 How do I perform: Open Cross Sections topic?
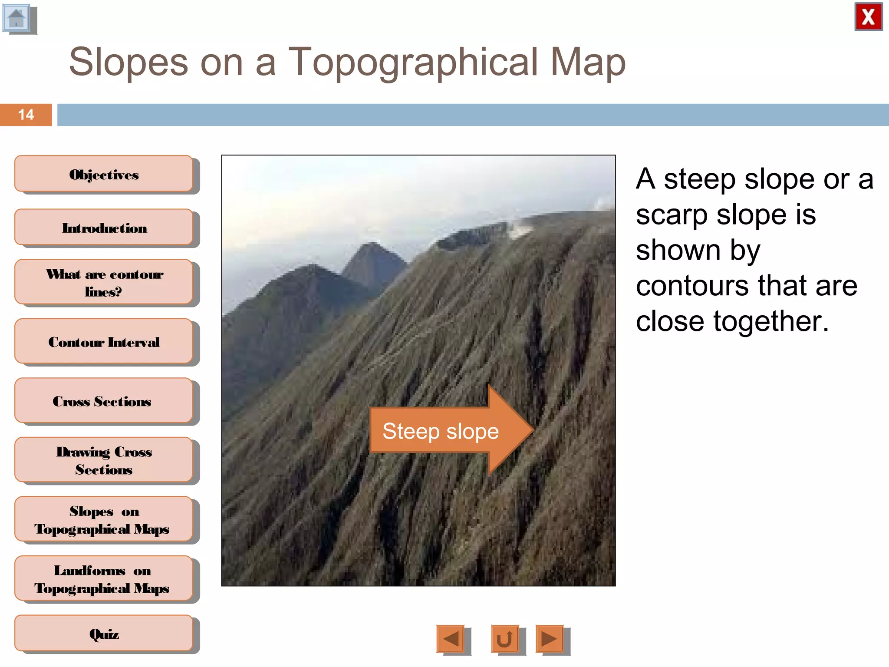(x=104, y=400)
